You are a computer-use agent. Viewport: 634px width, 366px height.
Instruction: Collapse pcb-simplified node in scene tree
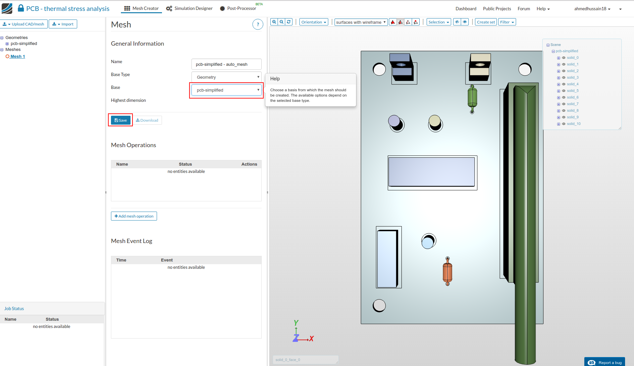coord(553,51)
